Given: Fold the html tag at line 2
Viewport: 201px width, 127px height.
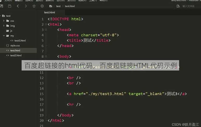Looking at the screenshot, I should [x=46, y=24].
